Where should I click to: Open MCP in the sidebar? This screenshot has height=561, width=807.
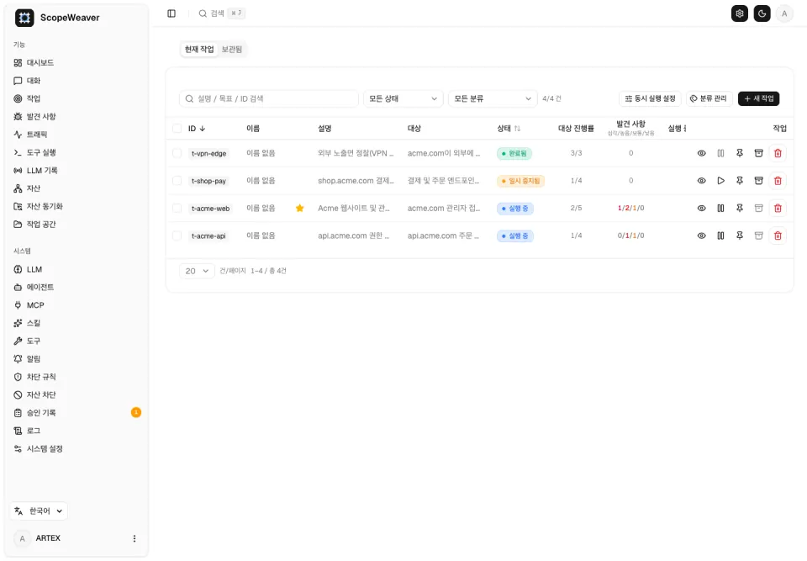[76, 305]
